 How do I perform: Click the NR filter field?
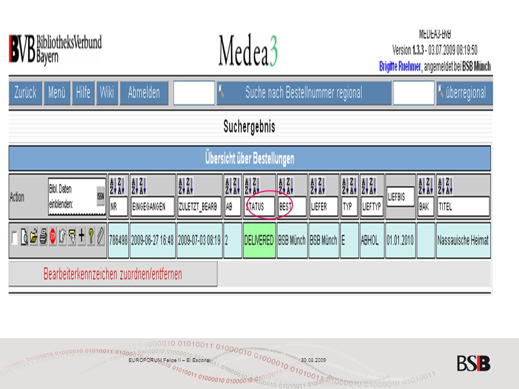coord(118,207)
